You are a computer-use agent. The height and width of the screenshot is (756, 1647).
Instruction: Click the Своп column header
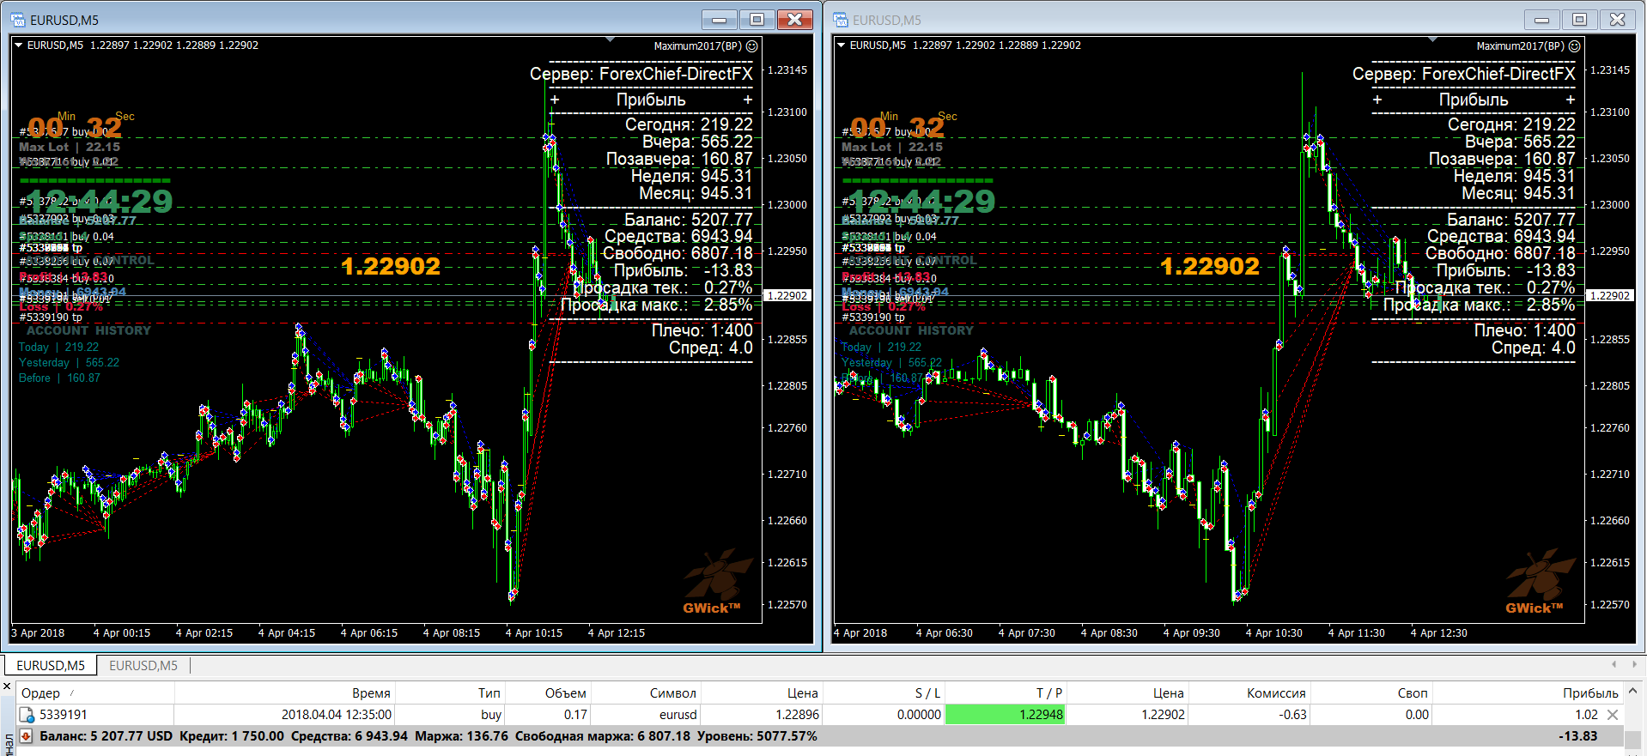click(1371, 692)
